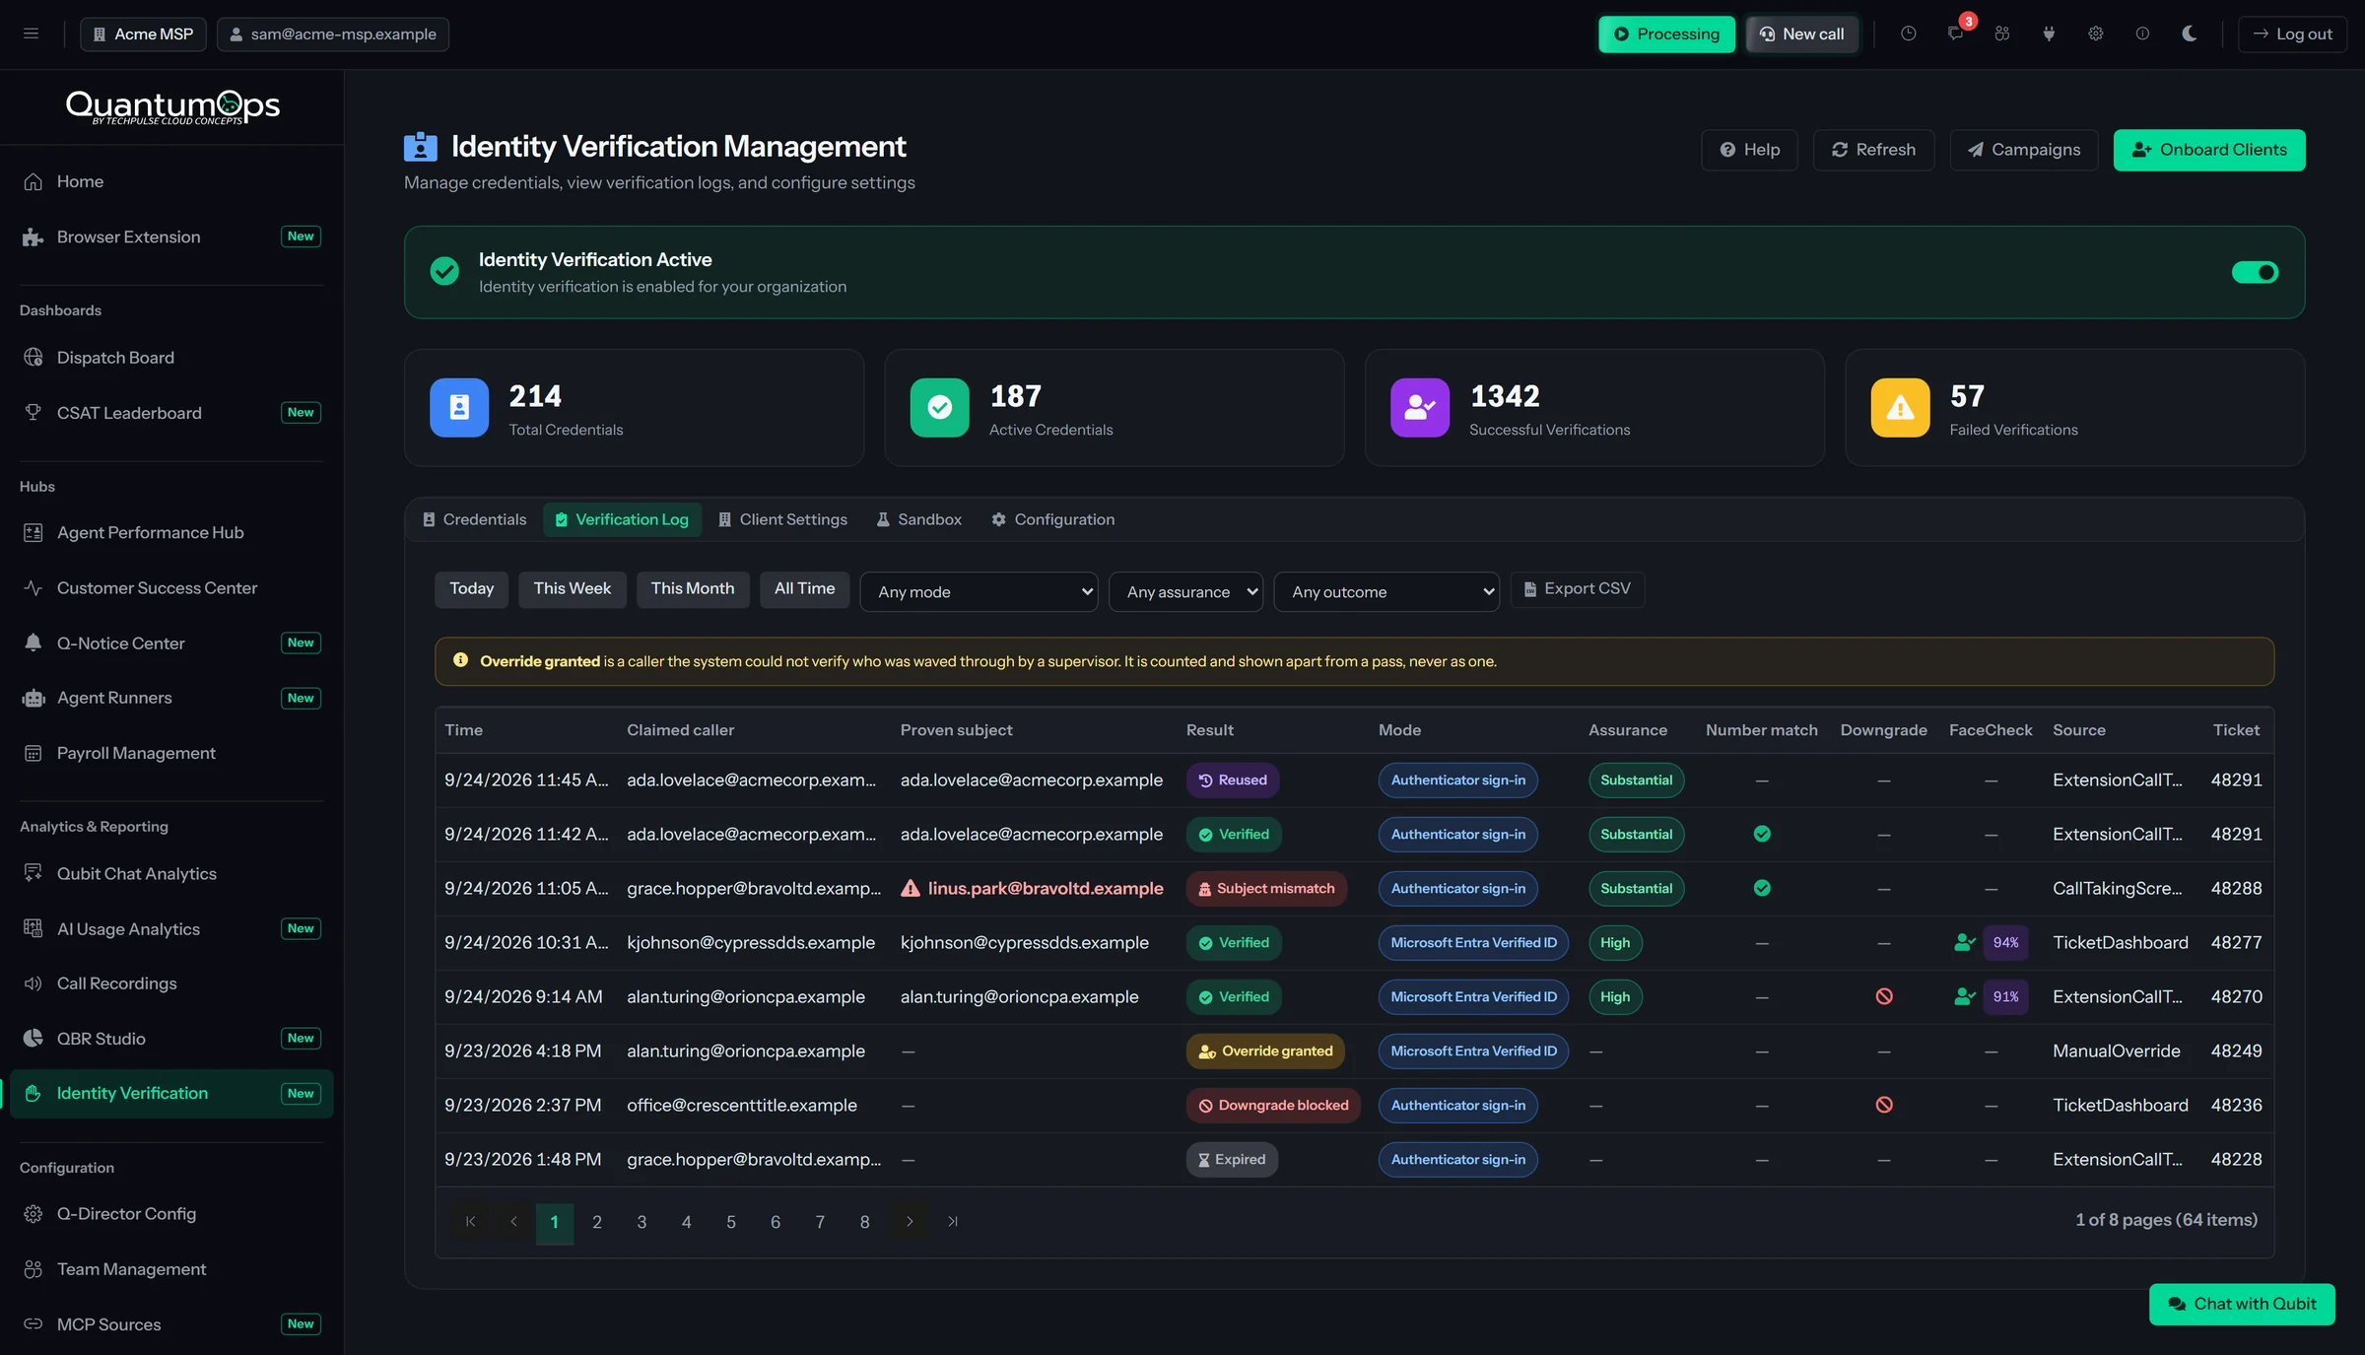This screenshot has height=1355, width=2365.
Task: Open the Campaigns button
Action: pyautogui.click(x=2024, y=150)
